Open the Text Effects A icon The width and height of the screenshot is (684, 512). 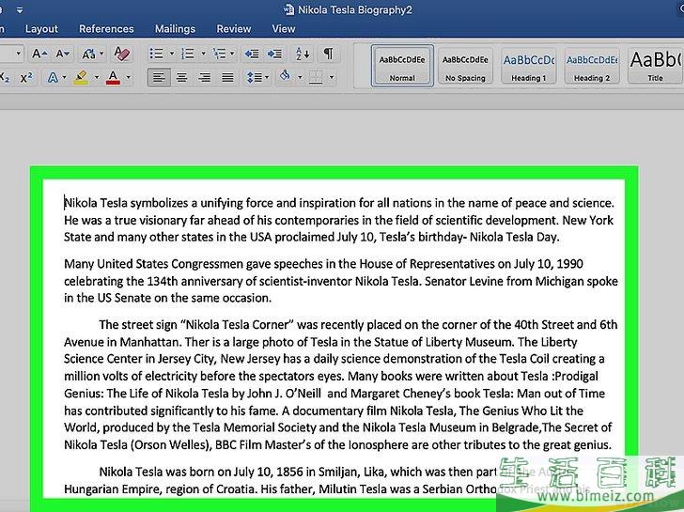[53, 78]
